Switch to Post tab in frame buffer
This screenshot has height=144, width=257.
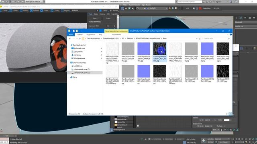point(90,14)
